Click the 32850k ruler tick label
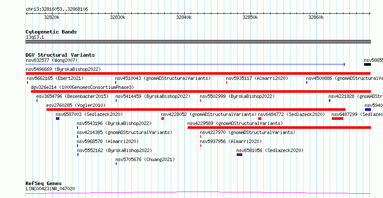The image size is (383, 198). 250,17
